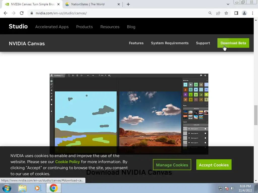Screen dimensions: 258x193
Task: Click the scrollbar down arrow
Action: (x=256, y=181)
